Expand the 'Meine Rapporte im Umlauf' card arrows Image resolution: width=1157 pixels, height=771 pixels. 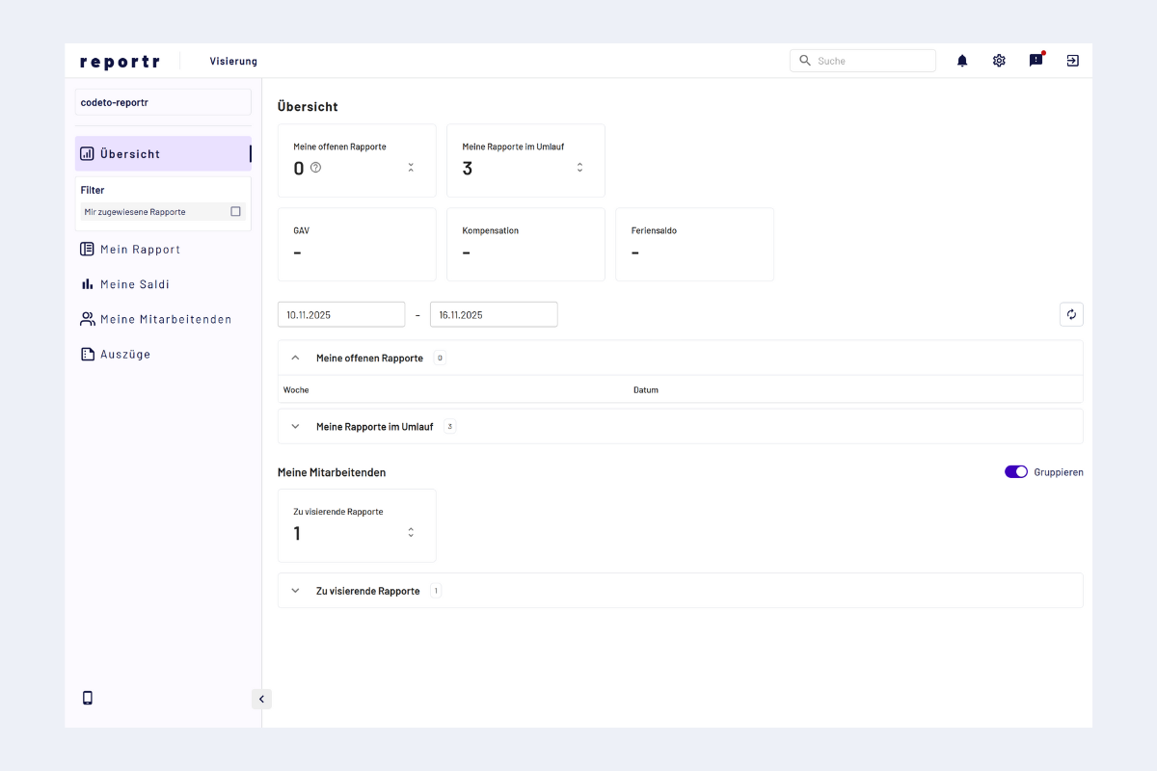(x=579, y=168)
